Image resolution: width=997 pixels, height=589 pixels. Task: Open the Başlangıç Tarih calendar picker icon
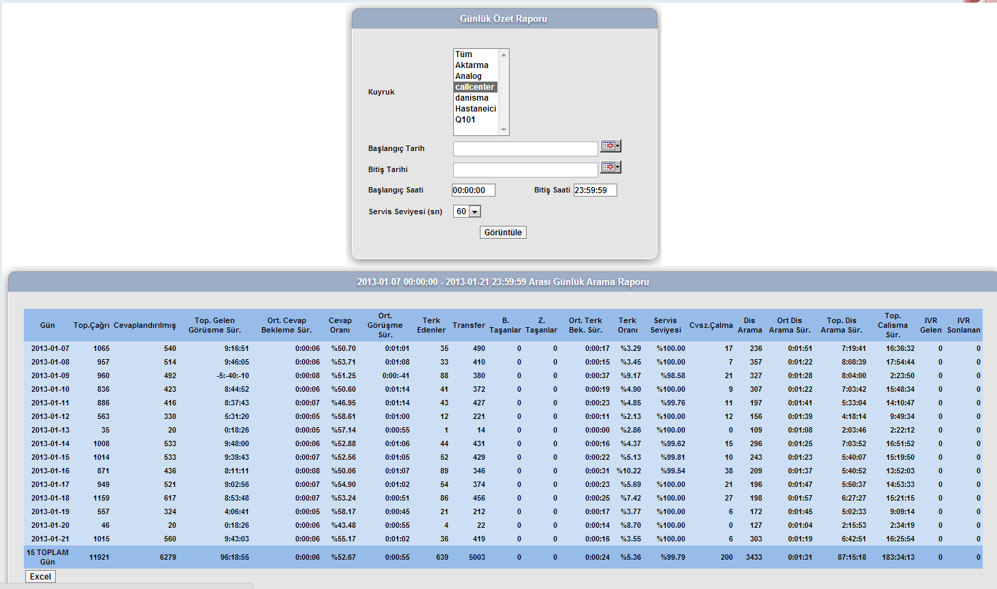[610, 146]
